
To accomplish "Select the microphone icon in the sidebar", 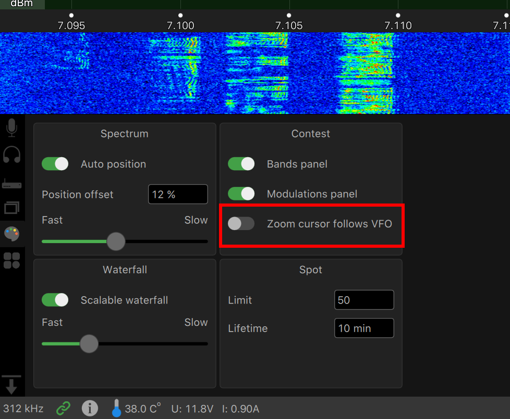I will 12,127.
